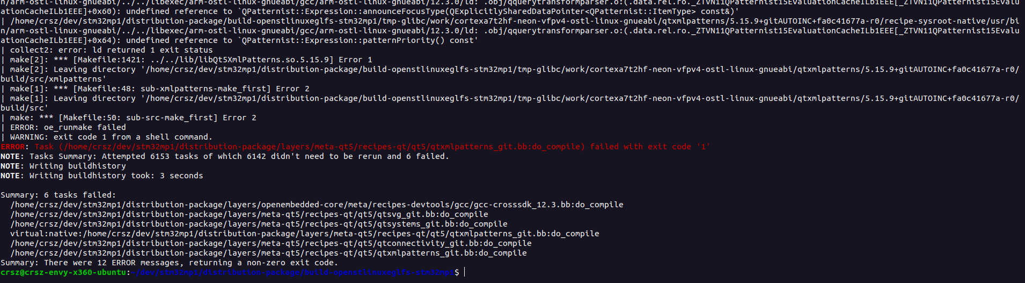The width and height of the screenshot is (1025, 283).
Task: Click the gcc-crosssdk_12.3.bb:do_compile failed task path
Action: [317, 205]
